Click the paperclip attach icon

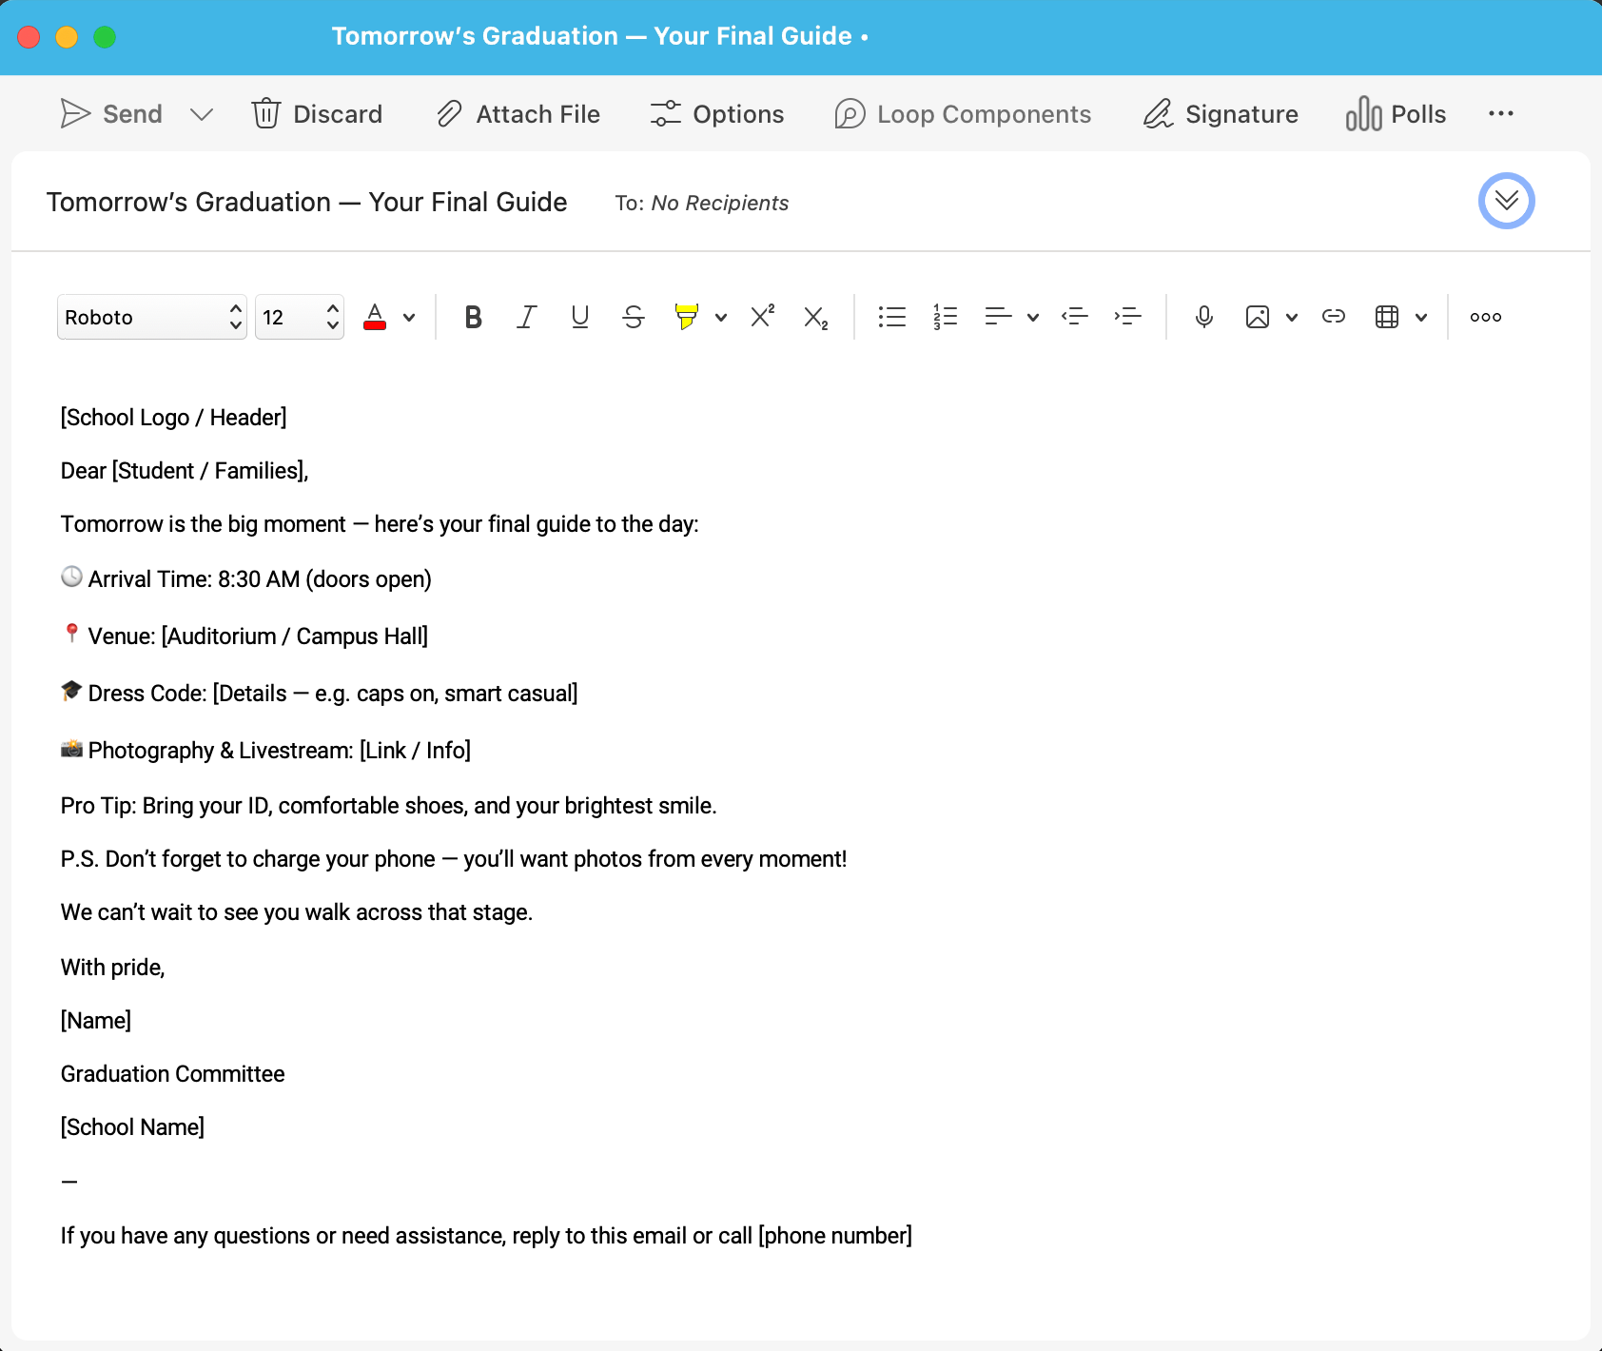click(x=449, y=114)
